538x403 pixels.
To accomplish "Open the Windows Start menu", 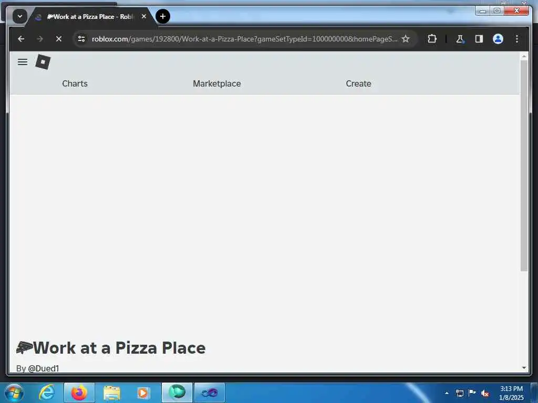I will pyautogui.click(x=14, y=393).
